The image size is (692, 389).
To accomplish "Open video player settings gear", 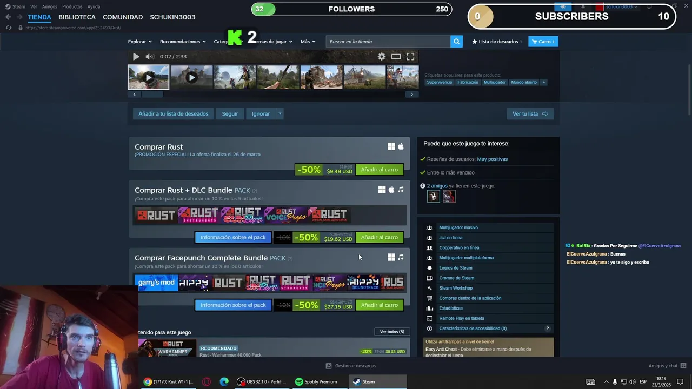I will (x=382, y=56).
